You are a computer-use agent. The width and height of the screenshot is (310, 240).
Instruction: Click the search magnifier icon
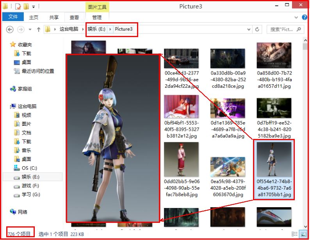[299, 29]
